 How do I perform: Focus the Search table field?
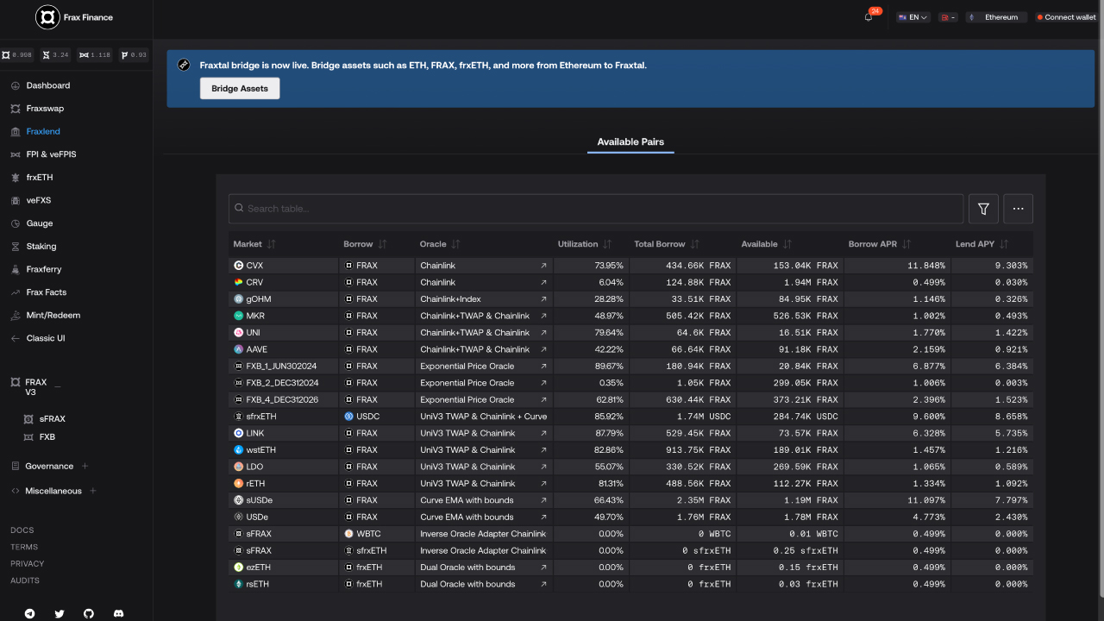[596, 209]
